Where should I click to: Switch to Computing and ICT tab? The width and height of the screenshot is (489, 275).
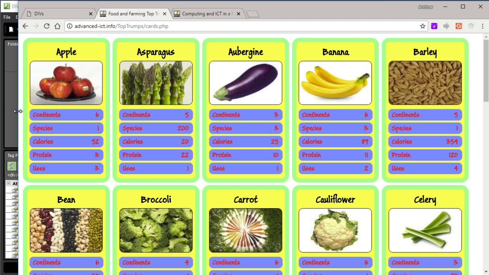[x=207, y=14]
